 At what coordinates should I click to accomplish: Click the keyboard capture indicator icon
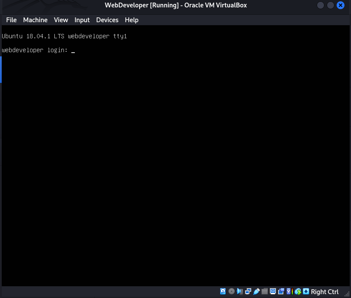[x=306, y=291]
